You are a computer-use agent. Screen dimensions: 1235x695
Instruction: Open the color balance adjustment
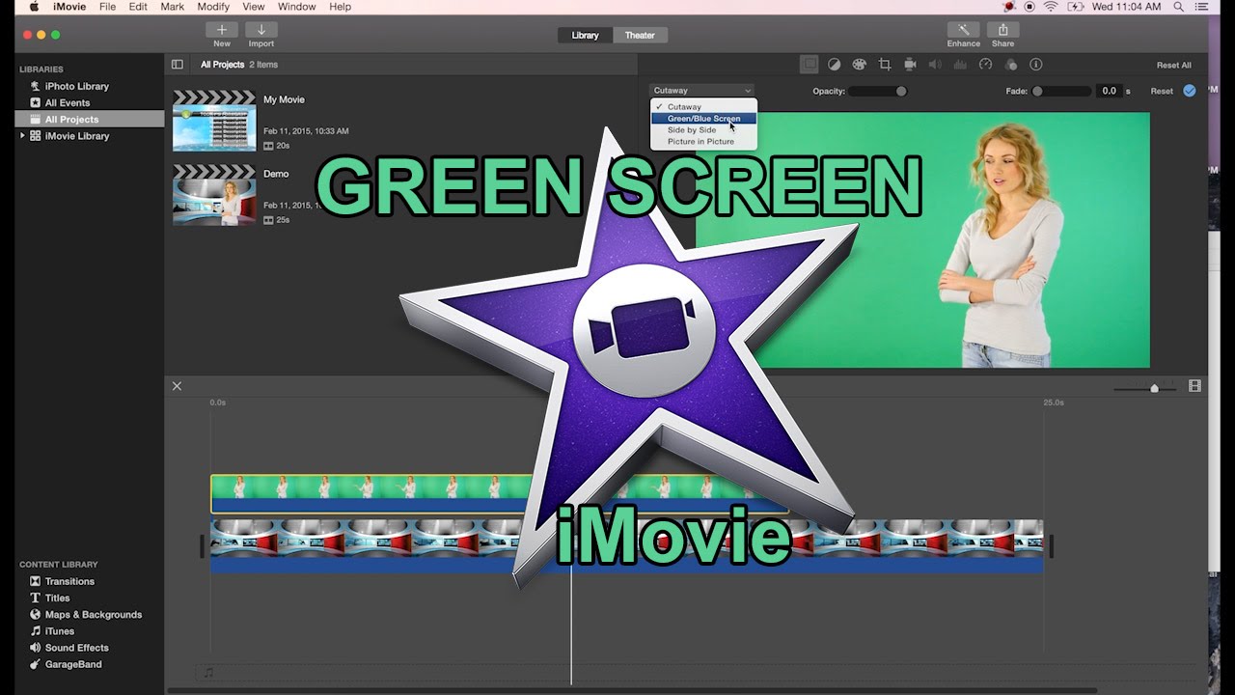834,65
